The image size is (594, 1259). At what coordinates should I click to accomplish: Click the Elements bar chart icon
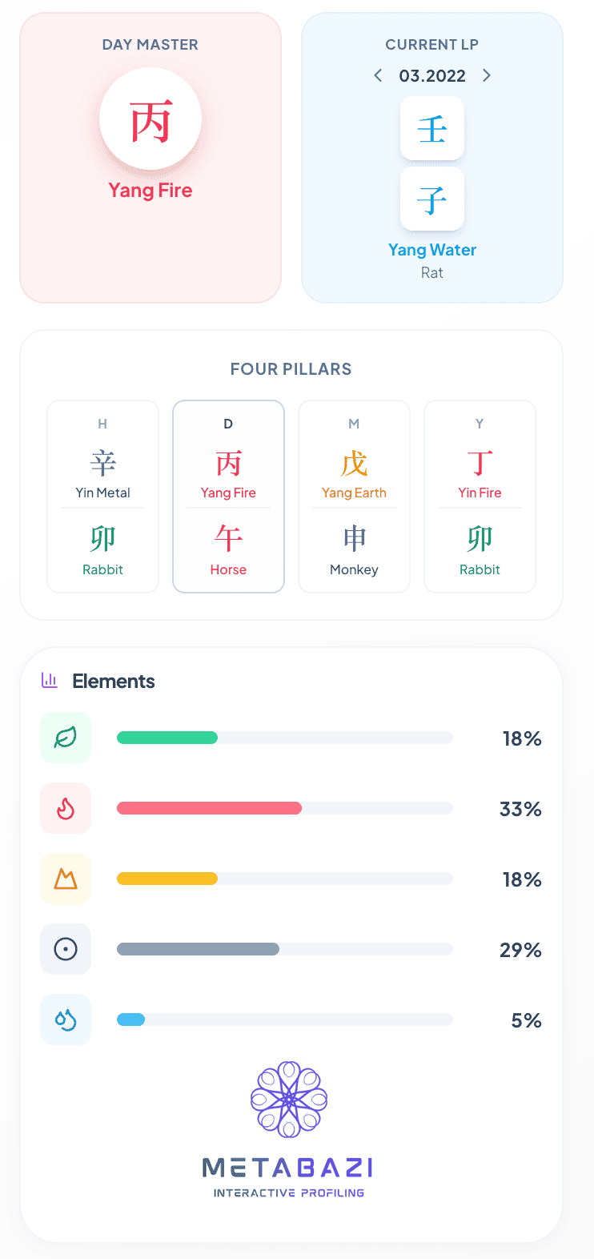coord(50,681)
